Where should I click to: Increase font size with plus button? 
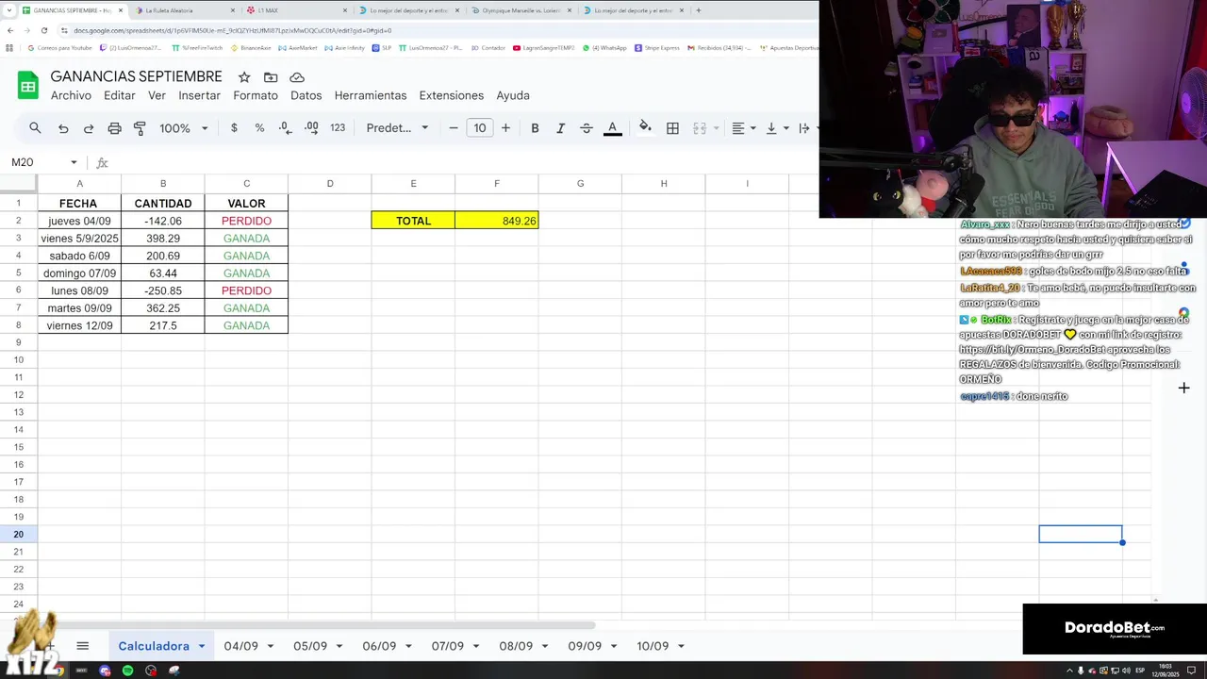[505, 128]
